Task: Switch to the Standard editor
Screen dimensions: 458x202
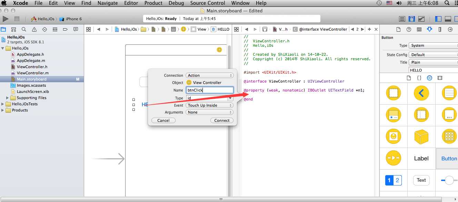Action: point(402,19)
